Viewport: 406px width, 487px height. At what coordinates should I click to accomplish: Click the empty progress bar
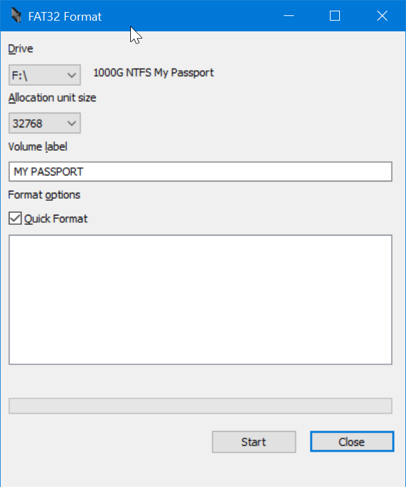point(200,406)
